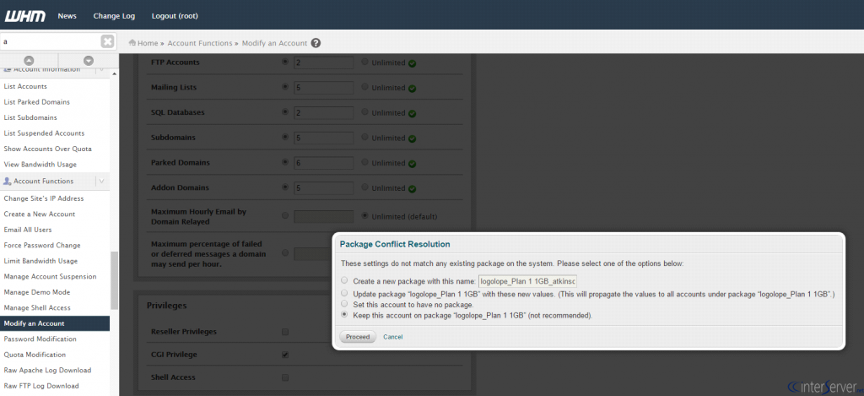Viewport: 864px width, 396px height.
Task: Click the expand-all down arrow in sidebar
Action: (x=88, y=61)
